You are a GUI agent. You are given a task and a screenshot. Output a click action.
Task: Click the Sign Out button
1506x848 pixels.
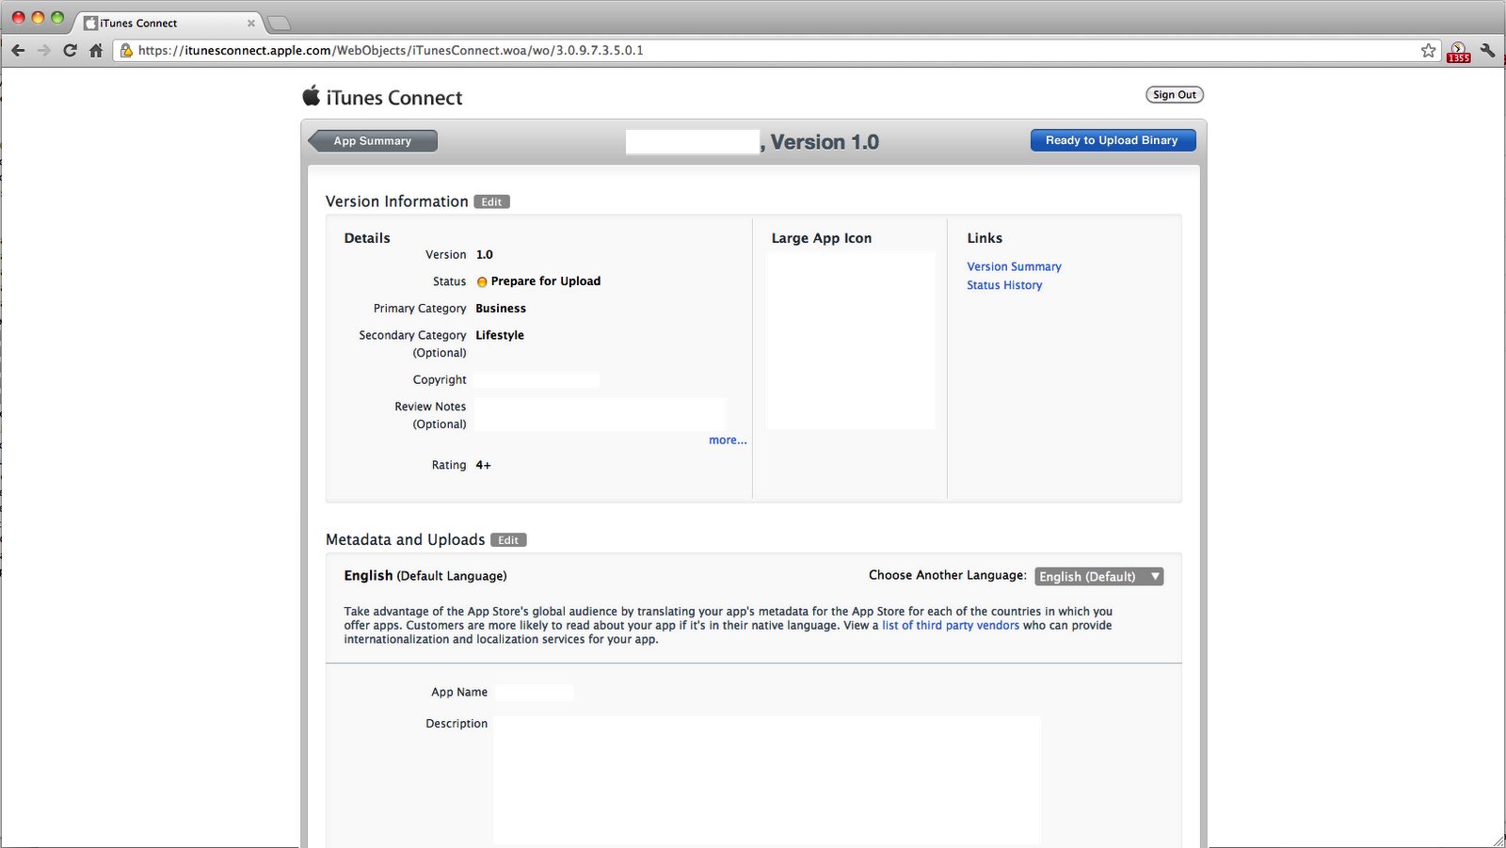[x=1174, y=94]
